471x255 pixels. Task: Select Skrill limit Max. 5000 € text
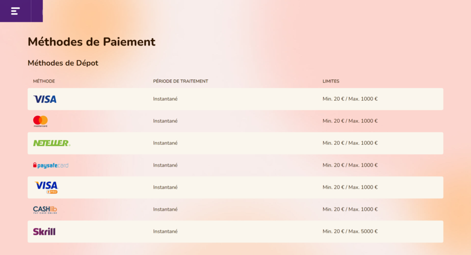(363, 231)
